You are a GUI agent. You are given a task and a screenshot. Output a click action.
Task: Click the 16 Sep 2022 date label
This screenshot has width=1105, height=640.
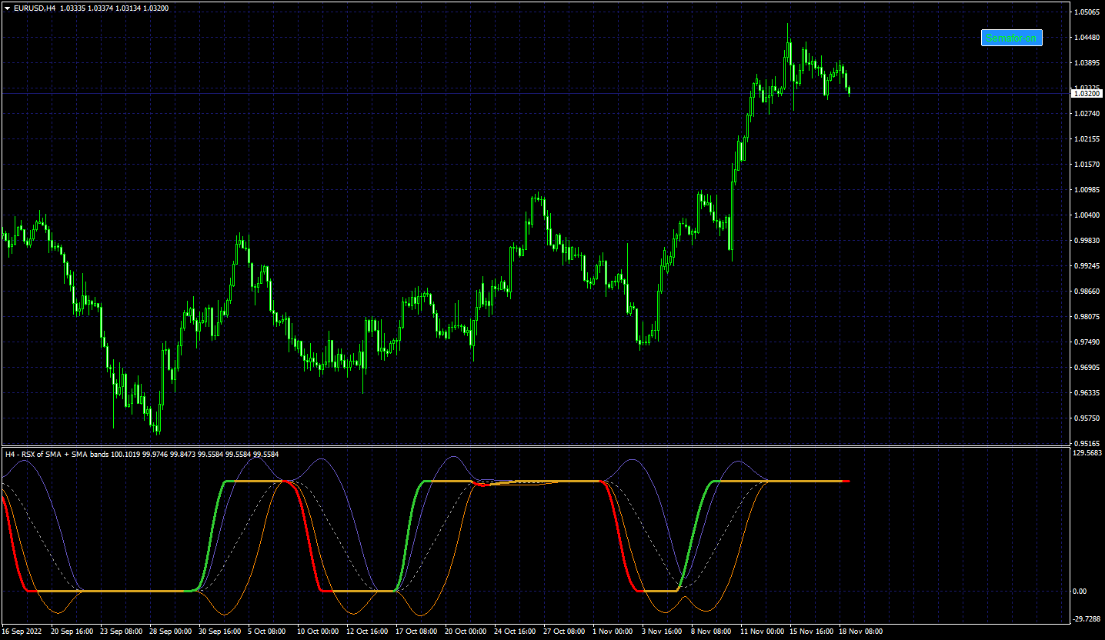(22, 632)
